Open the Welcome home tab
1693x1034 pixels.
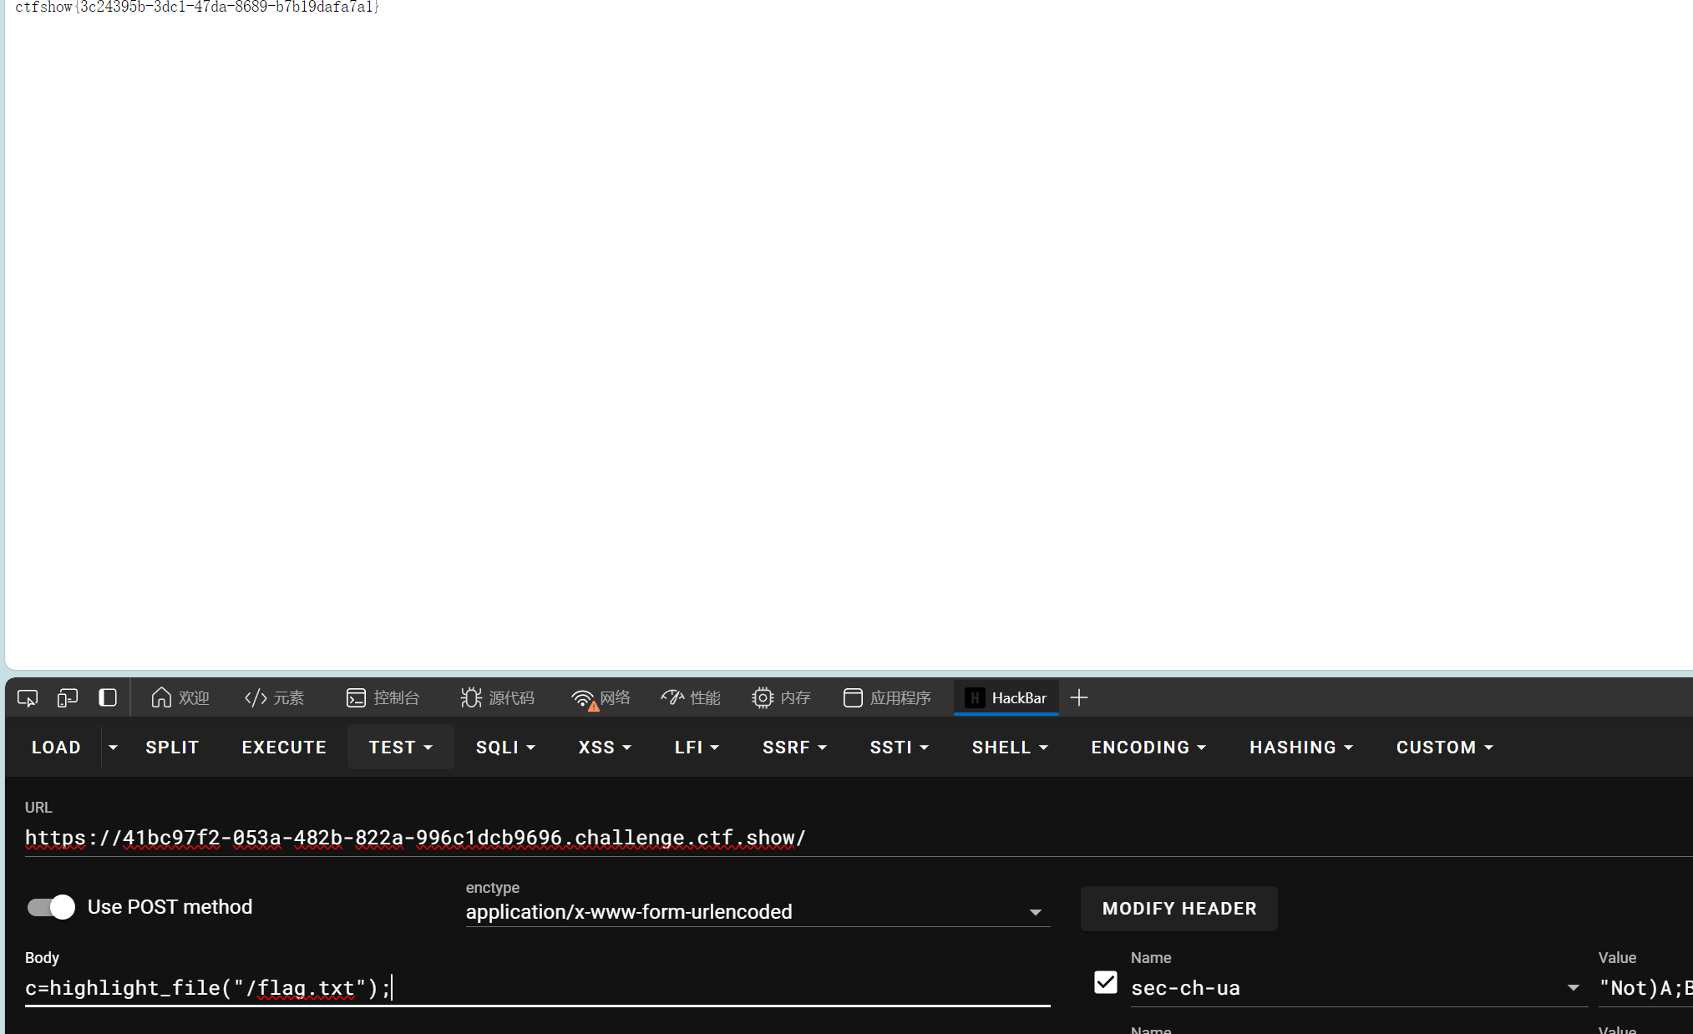click(x=180, y=697)
